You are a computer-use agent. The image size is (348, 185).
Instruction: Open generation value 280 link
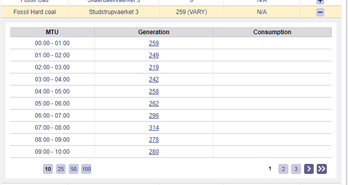coord(154,152)
